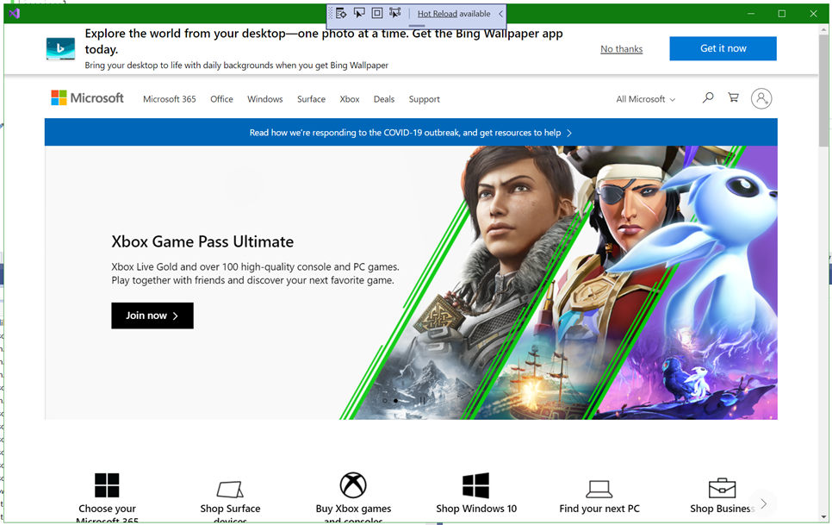Click the Shop Windows 10 logo icon
The width and height of the screenshot is (832, 525).
pos(476,485)
